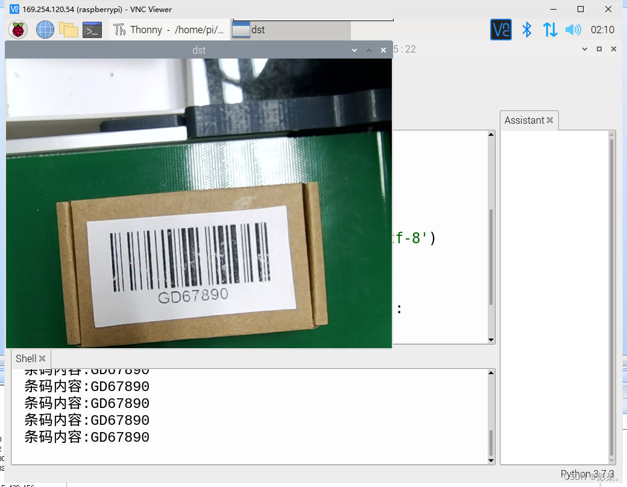Open the Raspberry Pi main menu
Image resolution: width=627 pixels, height=487 pixels.
tap(18, 30)
